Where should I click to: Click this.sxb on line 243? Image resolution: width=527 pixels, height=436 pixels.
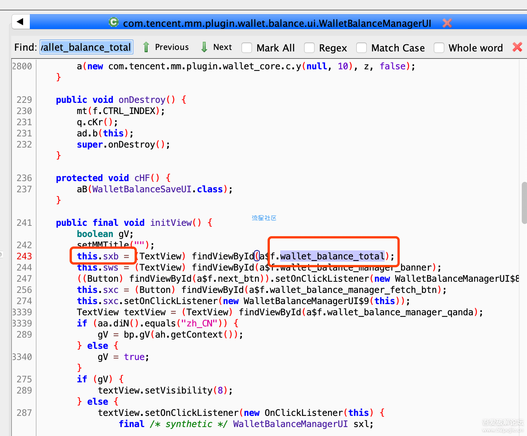click(98, 256)
